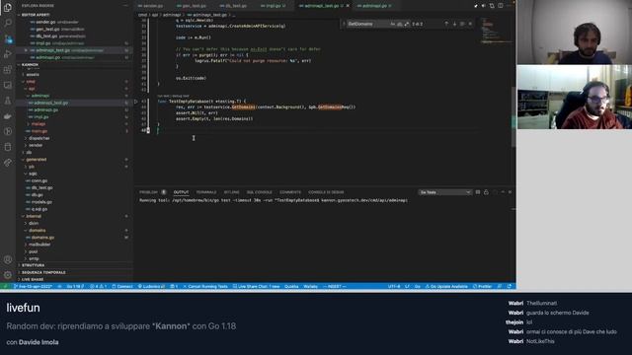Click Go 1.18 version in status bar
Screen dimensions: 632x355
click(75, 286)
